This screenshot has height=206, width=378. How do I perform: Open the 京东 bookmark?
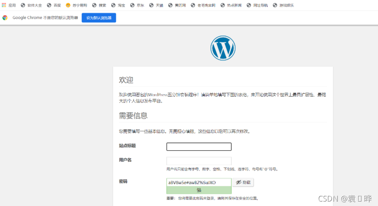point(137,5)
